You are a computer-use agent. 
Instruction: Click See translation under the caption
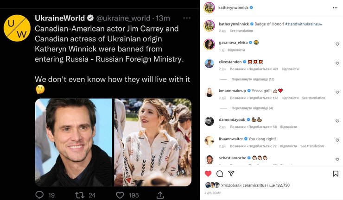click(241, 31)
